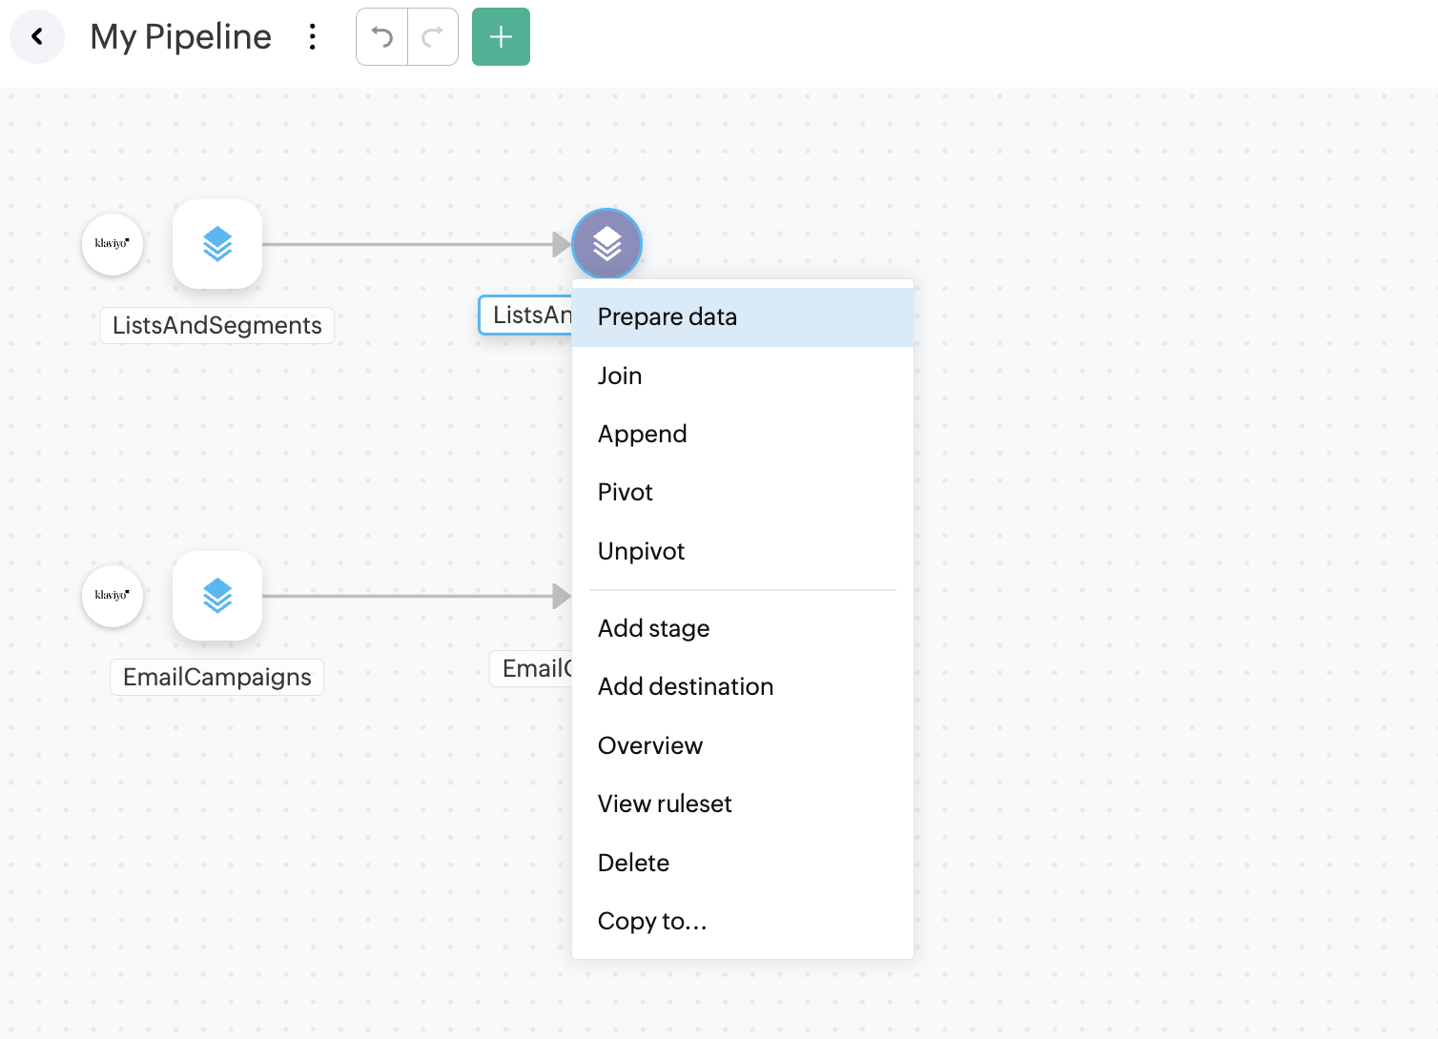Click Add stage menu entry
Image resolution: width=1438 pixels, height=1039 pixels.
(653, 629)
